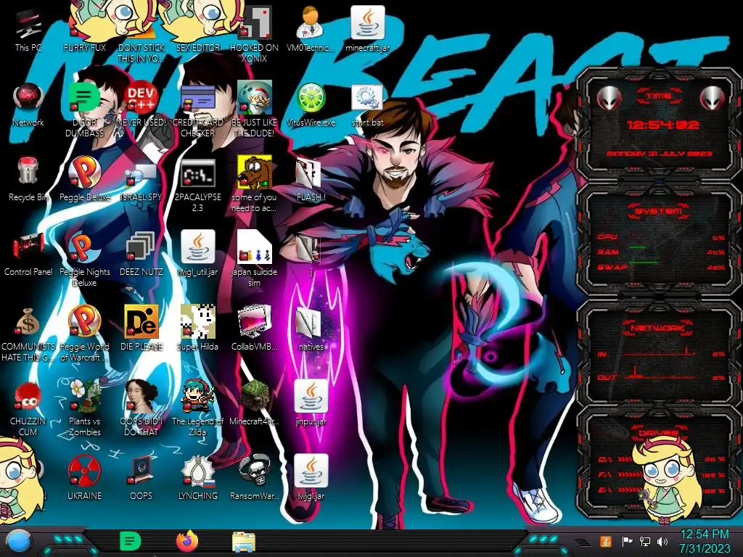Select the COMMUNISTS HATE THIS money bag icon
Image resolution: width=743 pixels, height=557 pixels.
point(28,334)
